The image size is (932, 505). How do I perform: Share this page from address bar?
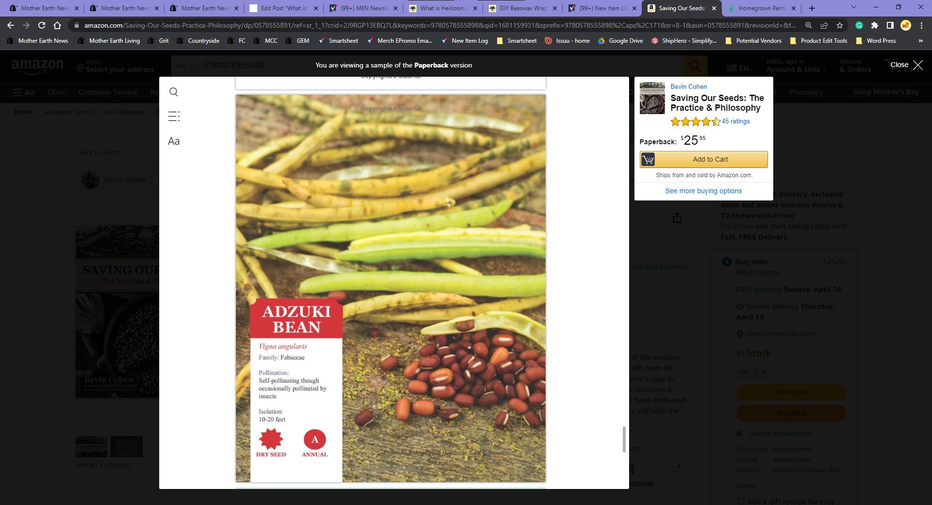[824, 25]
